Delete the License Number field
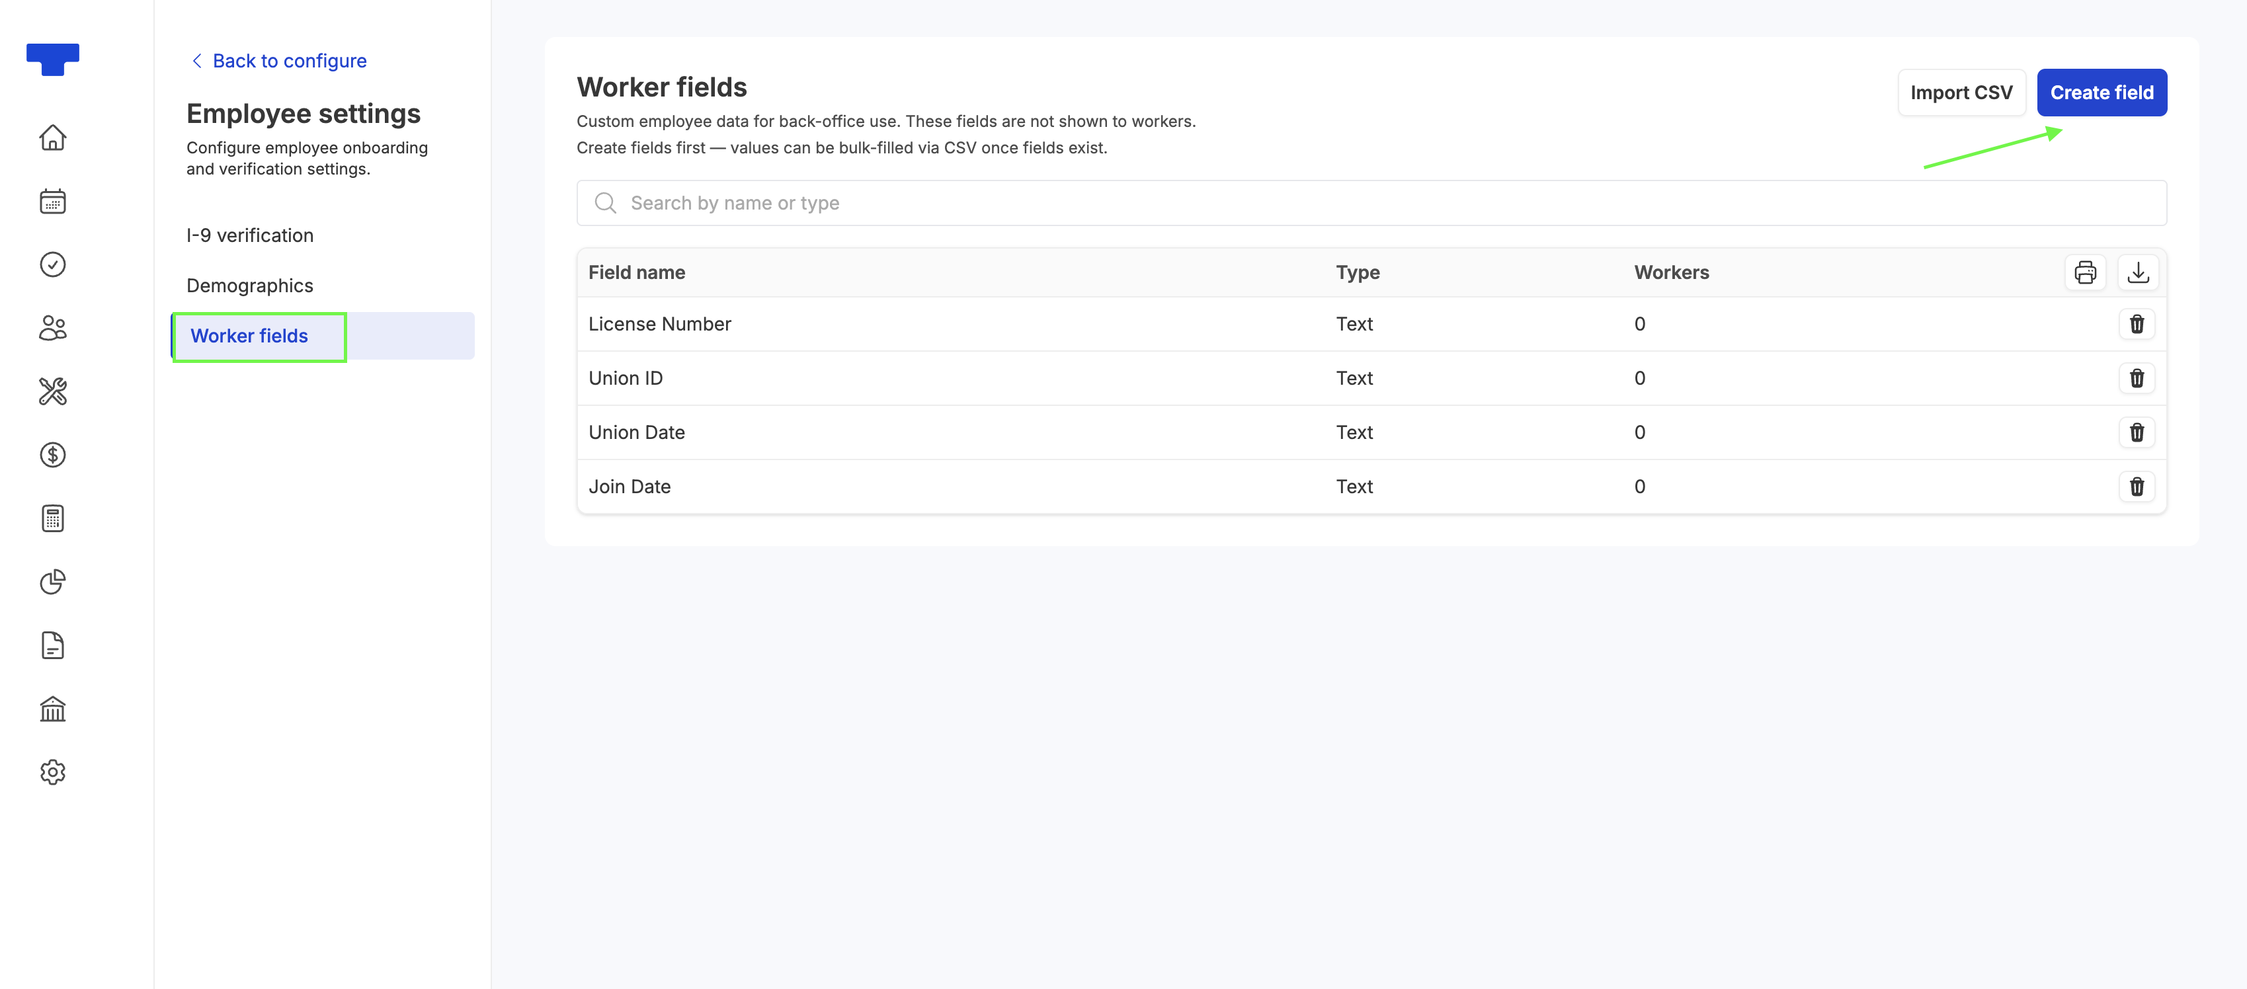Image resolution: width=2247 pixels, height=989 pixels. pos(2136,325)
